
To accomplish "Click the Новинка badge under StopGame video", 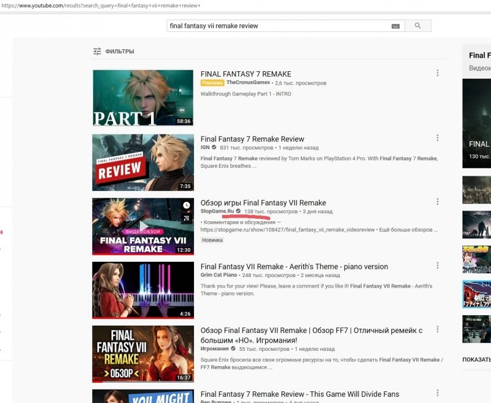I will (212, 240).
